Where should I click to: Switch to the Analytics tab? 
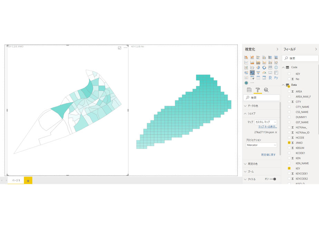click(x=266, y=90)
